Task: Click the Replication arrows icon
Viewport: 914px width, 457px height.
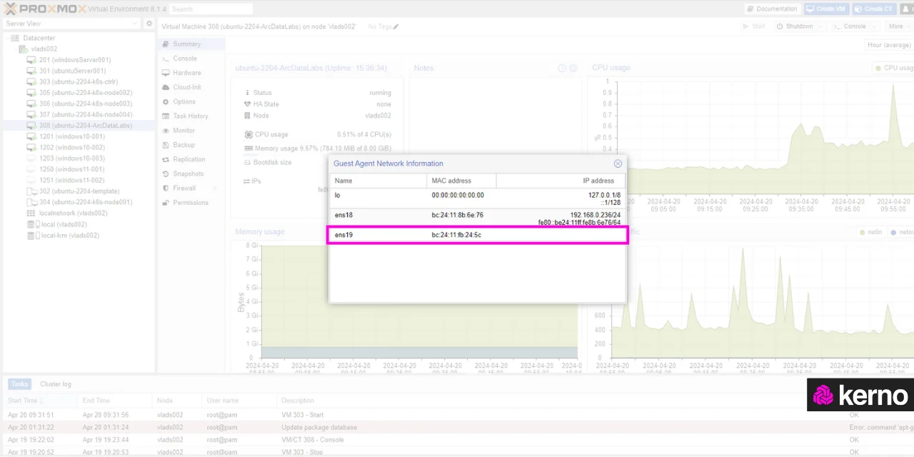Action: click(166, 159)
